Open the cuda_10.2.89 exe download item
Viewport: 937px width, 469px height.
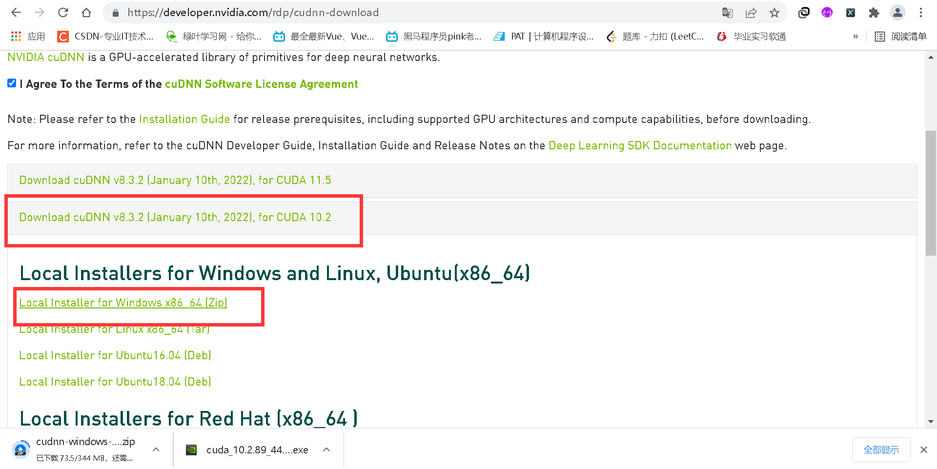click(247, 449)
